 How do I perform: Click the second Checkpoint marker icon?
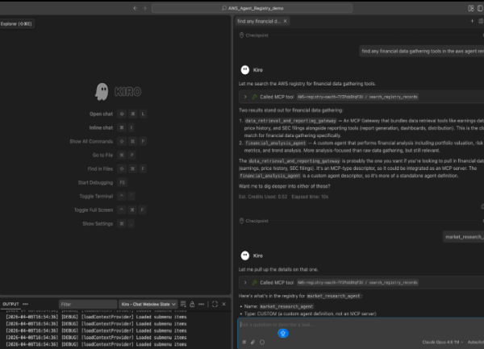point(241,221)
